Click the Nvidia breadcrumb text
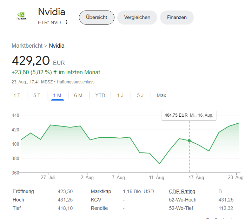 click(x=57, y=46)
